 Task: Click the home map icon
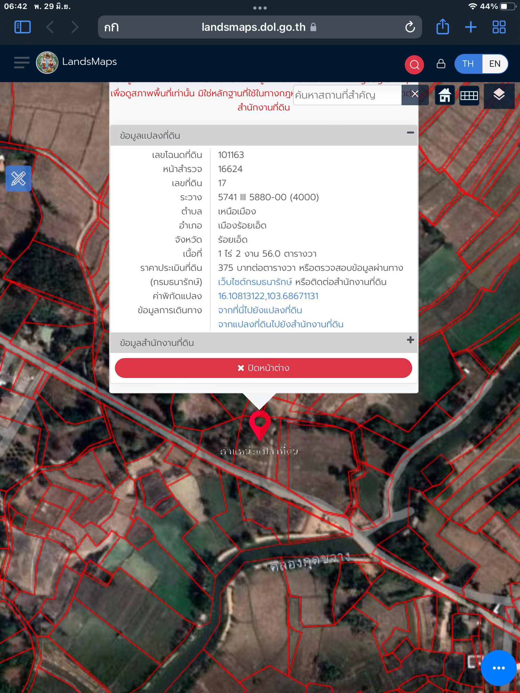[445, 95]
